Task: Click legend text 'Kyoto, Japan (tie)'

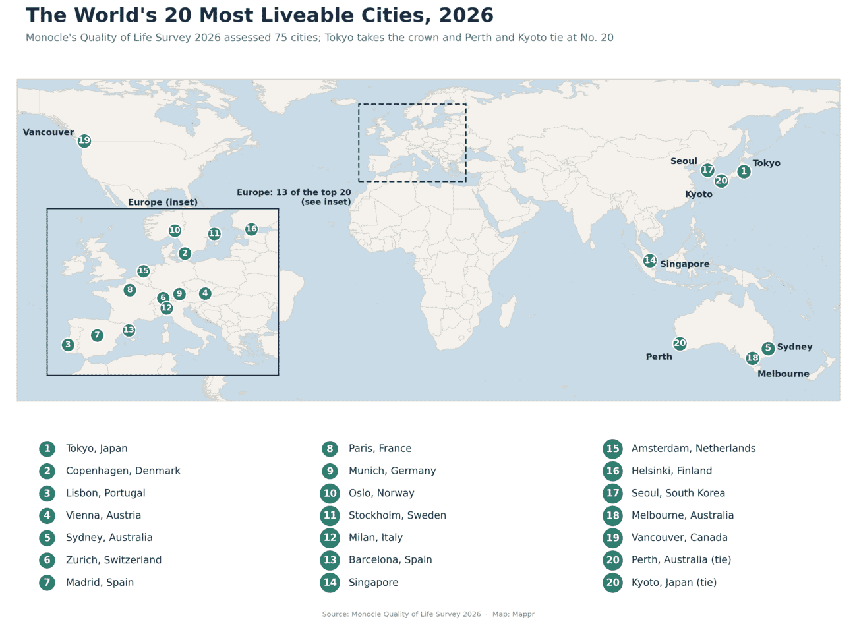Action: 674,583
